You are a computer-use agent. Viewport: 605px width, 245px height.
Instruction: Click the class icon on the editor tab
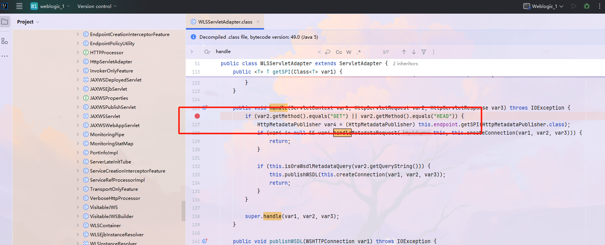point(193,22)
